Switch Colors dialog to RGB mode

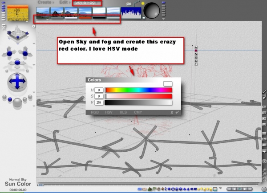[x=95, y=112]
